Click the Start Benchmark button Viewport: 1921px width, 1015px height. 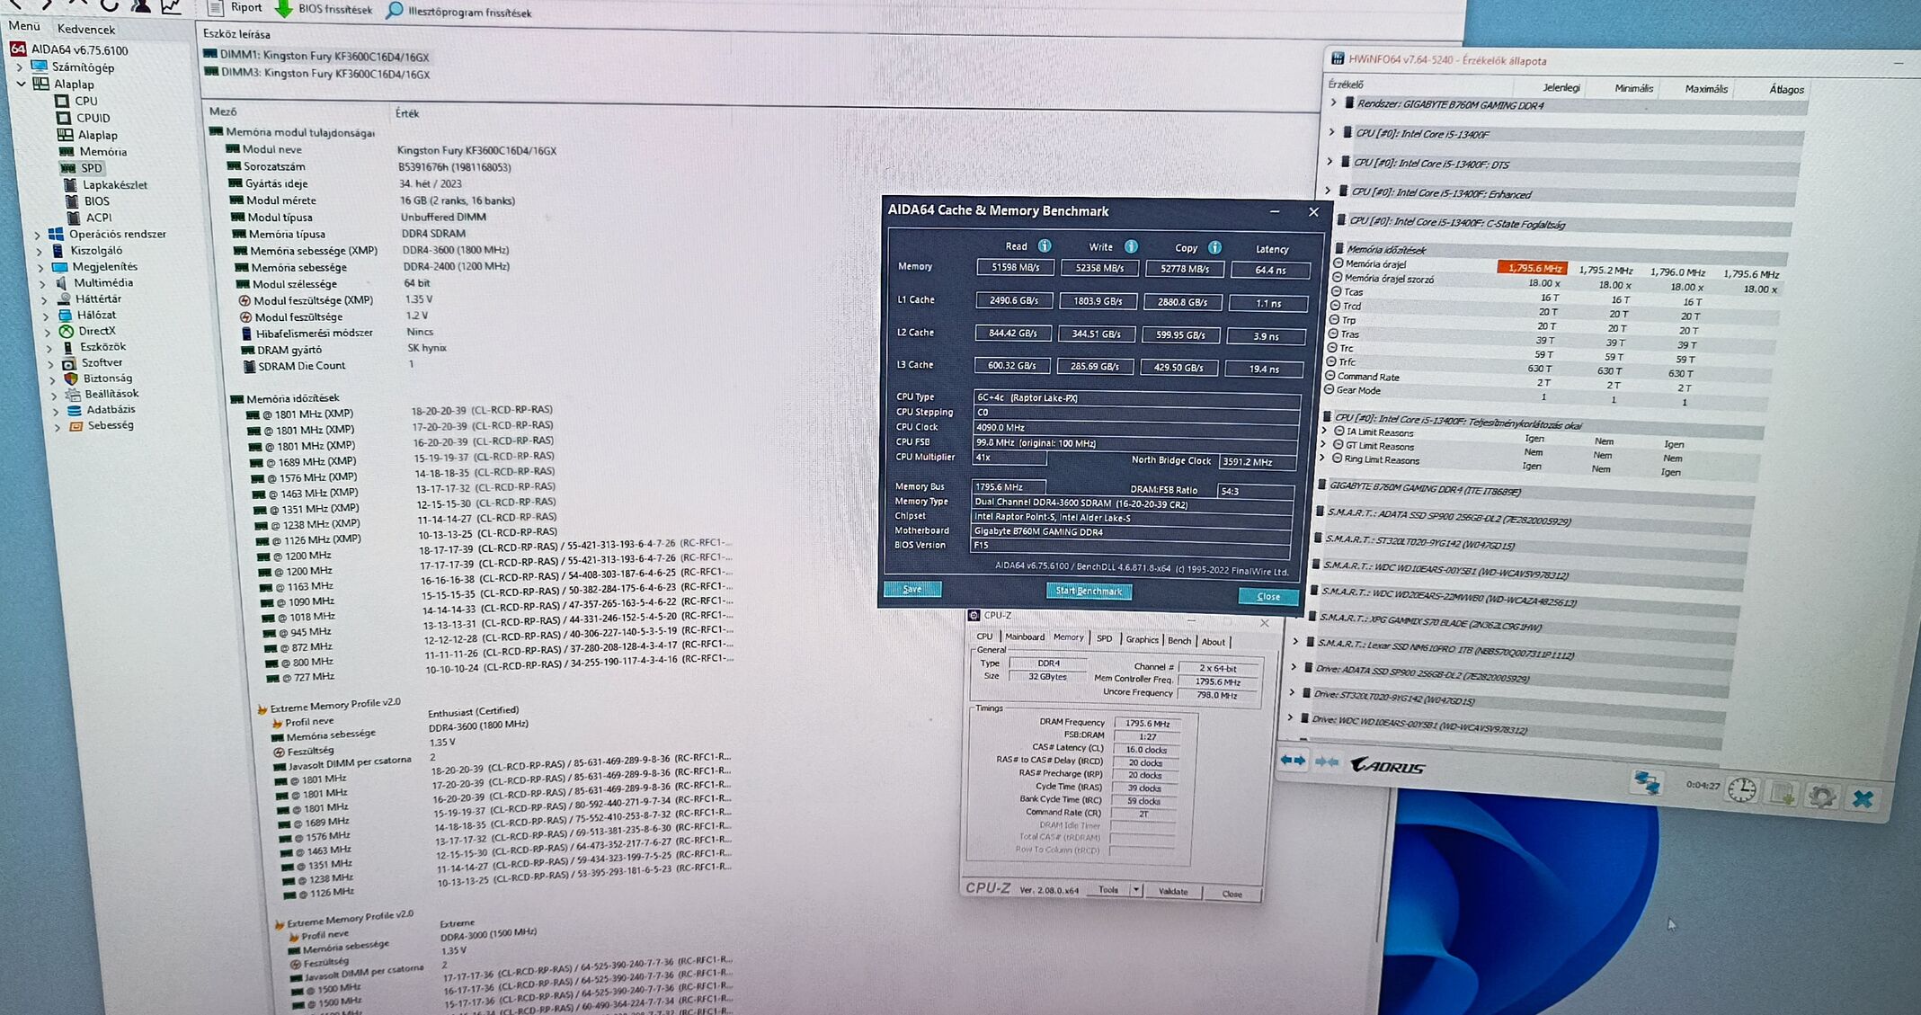pyautogui.click(x=1089, y=591)
